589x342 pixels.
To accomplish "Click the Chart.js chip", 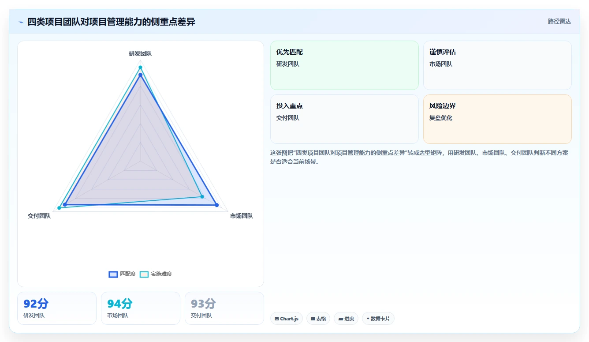I will coord(287,319).
